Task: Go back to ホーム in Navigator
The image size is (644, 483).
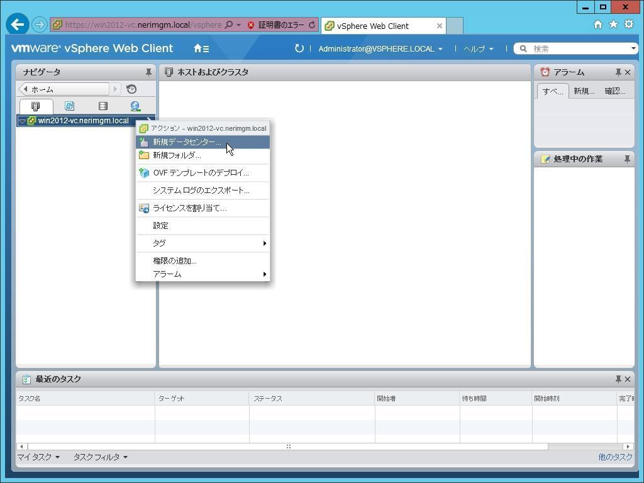Action: click(x=64, y=89)
